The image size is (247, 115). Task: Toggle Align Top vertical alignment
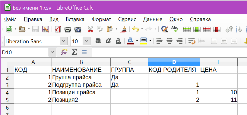coord(214,41)
